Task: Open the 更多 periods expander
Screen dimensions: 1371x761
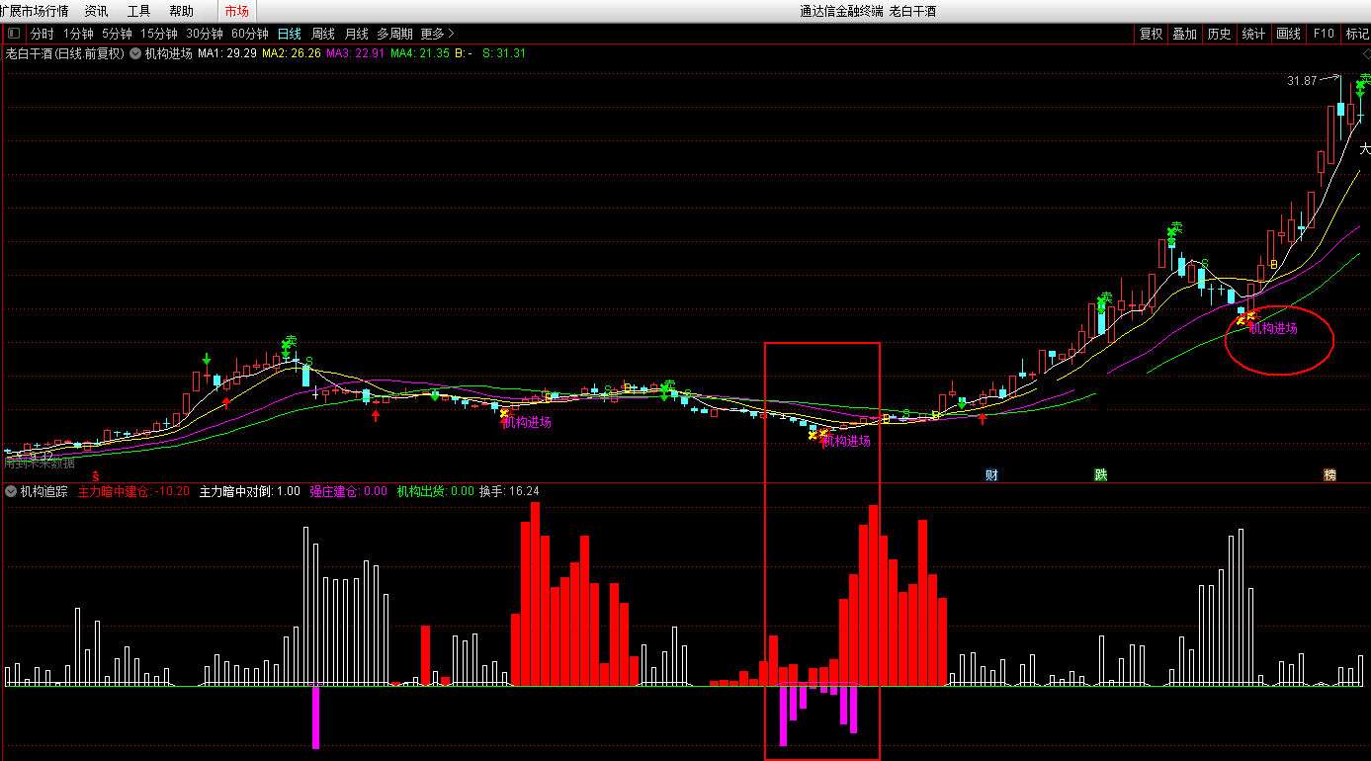Action: [x=437, y=34]
